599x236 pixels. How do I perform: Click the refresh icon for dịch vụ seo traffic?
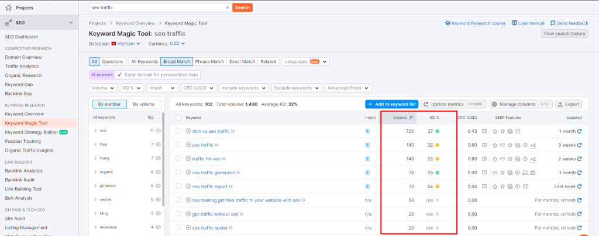[579, 131]
